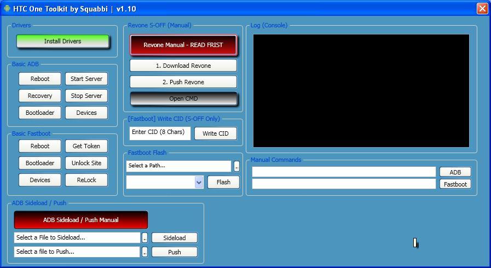Click the Get Token button
491x268 pixels.
pyautogui.click(x=86, y=146)
